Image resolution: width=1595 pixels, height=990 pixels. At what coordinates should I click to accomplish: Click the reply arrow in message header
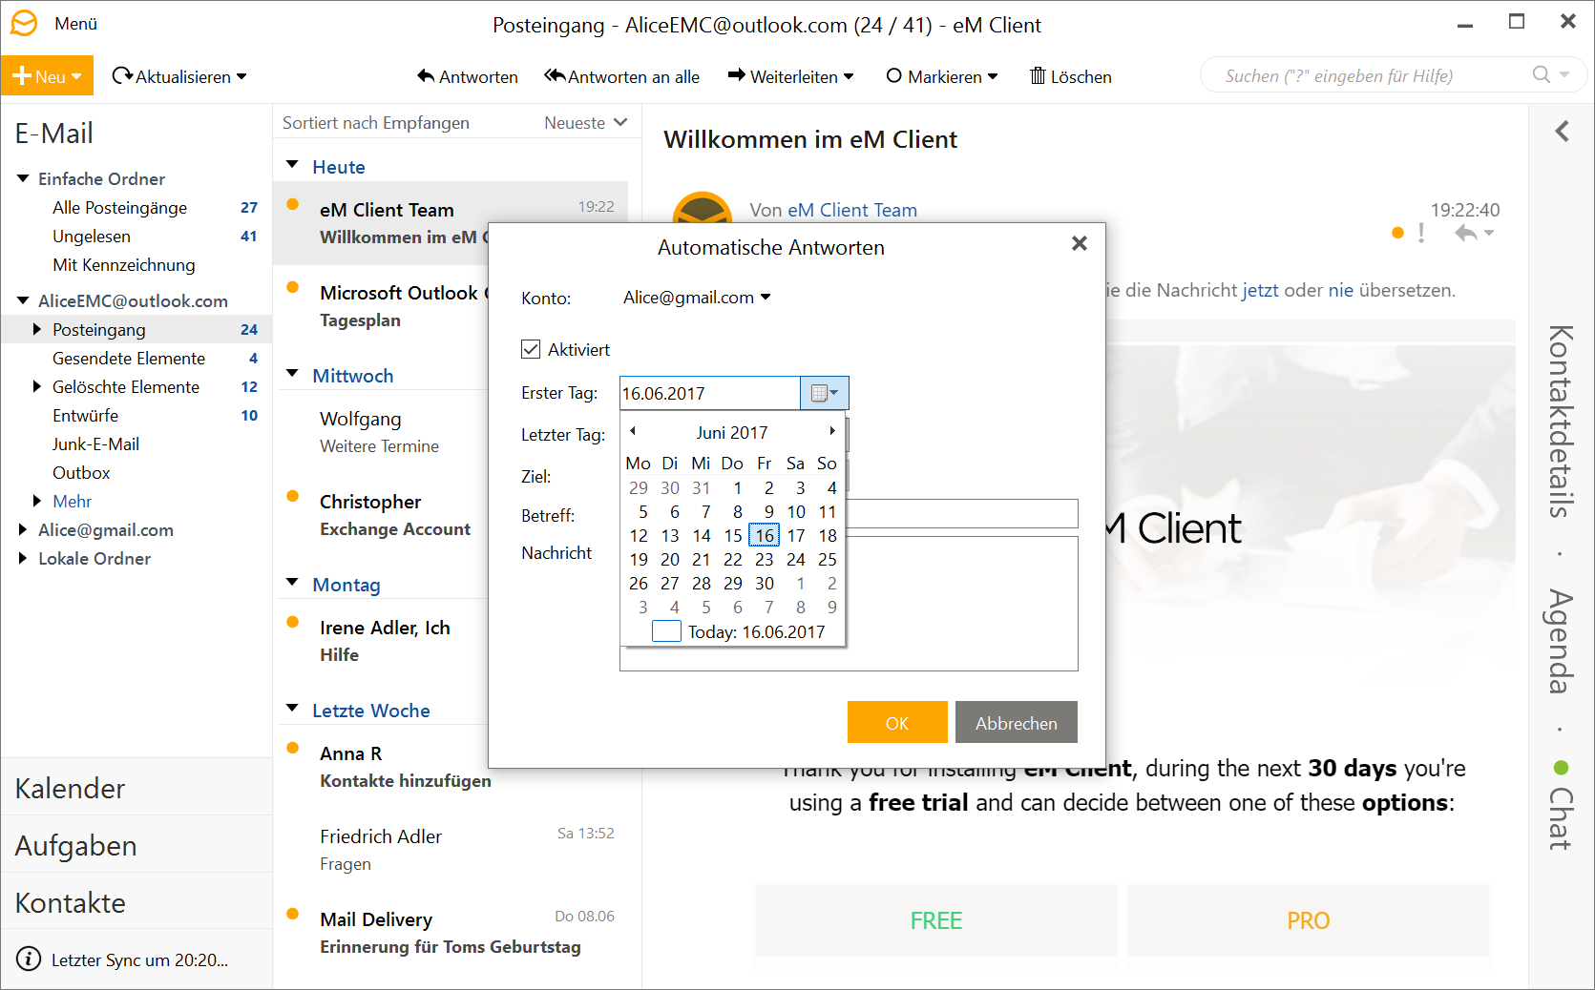tap(1465, 233)
